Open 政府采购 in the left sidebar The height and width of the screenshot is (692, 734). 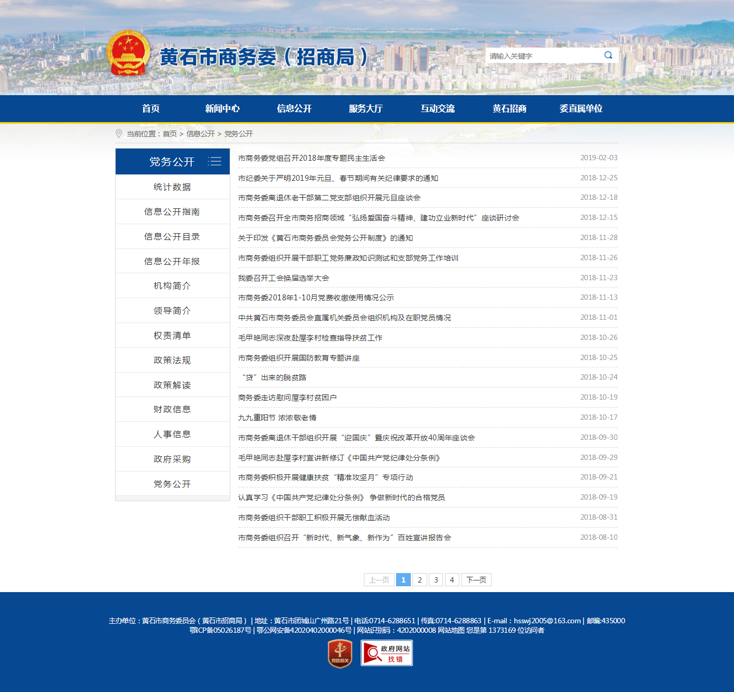pyautogui.click(x=172, y=459)
